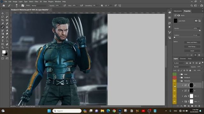
Task: Hide the layer B curves adjustment
Action: pyautogui.click(x=174, y=91)
